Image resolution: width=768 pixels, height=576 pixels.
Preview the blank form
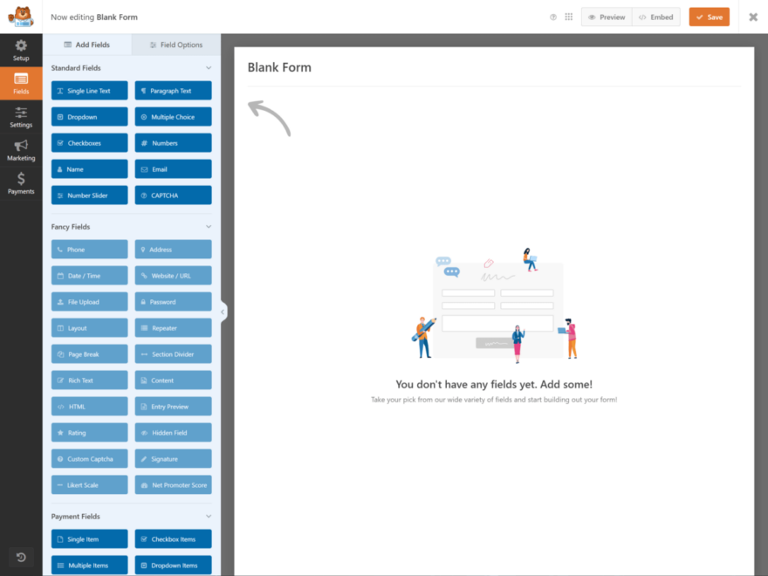[606, 17]
